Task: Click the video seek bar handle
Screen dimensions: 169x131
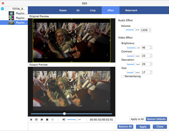Action: pyautogui.click(x=64, y=113)
